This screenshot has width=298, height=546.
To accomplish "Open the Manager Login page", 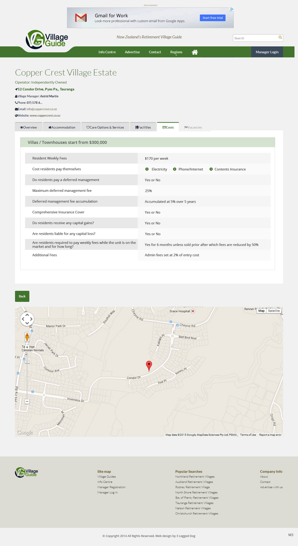I will pos(267,52).
